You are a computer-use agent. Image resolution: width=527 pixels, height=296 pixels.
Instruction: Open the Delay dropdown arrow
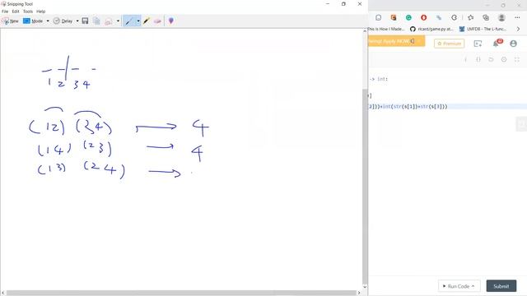tap(77, 21)
